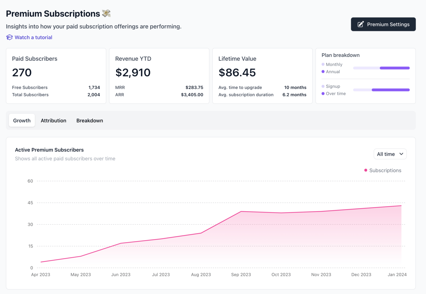Click the pencil icon in Premium Settings
Image resolution: width=426 pixels, height=294 pixels.
pos(361,24)
